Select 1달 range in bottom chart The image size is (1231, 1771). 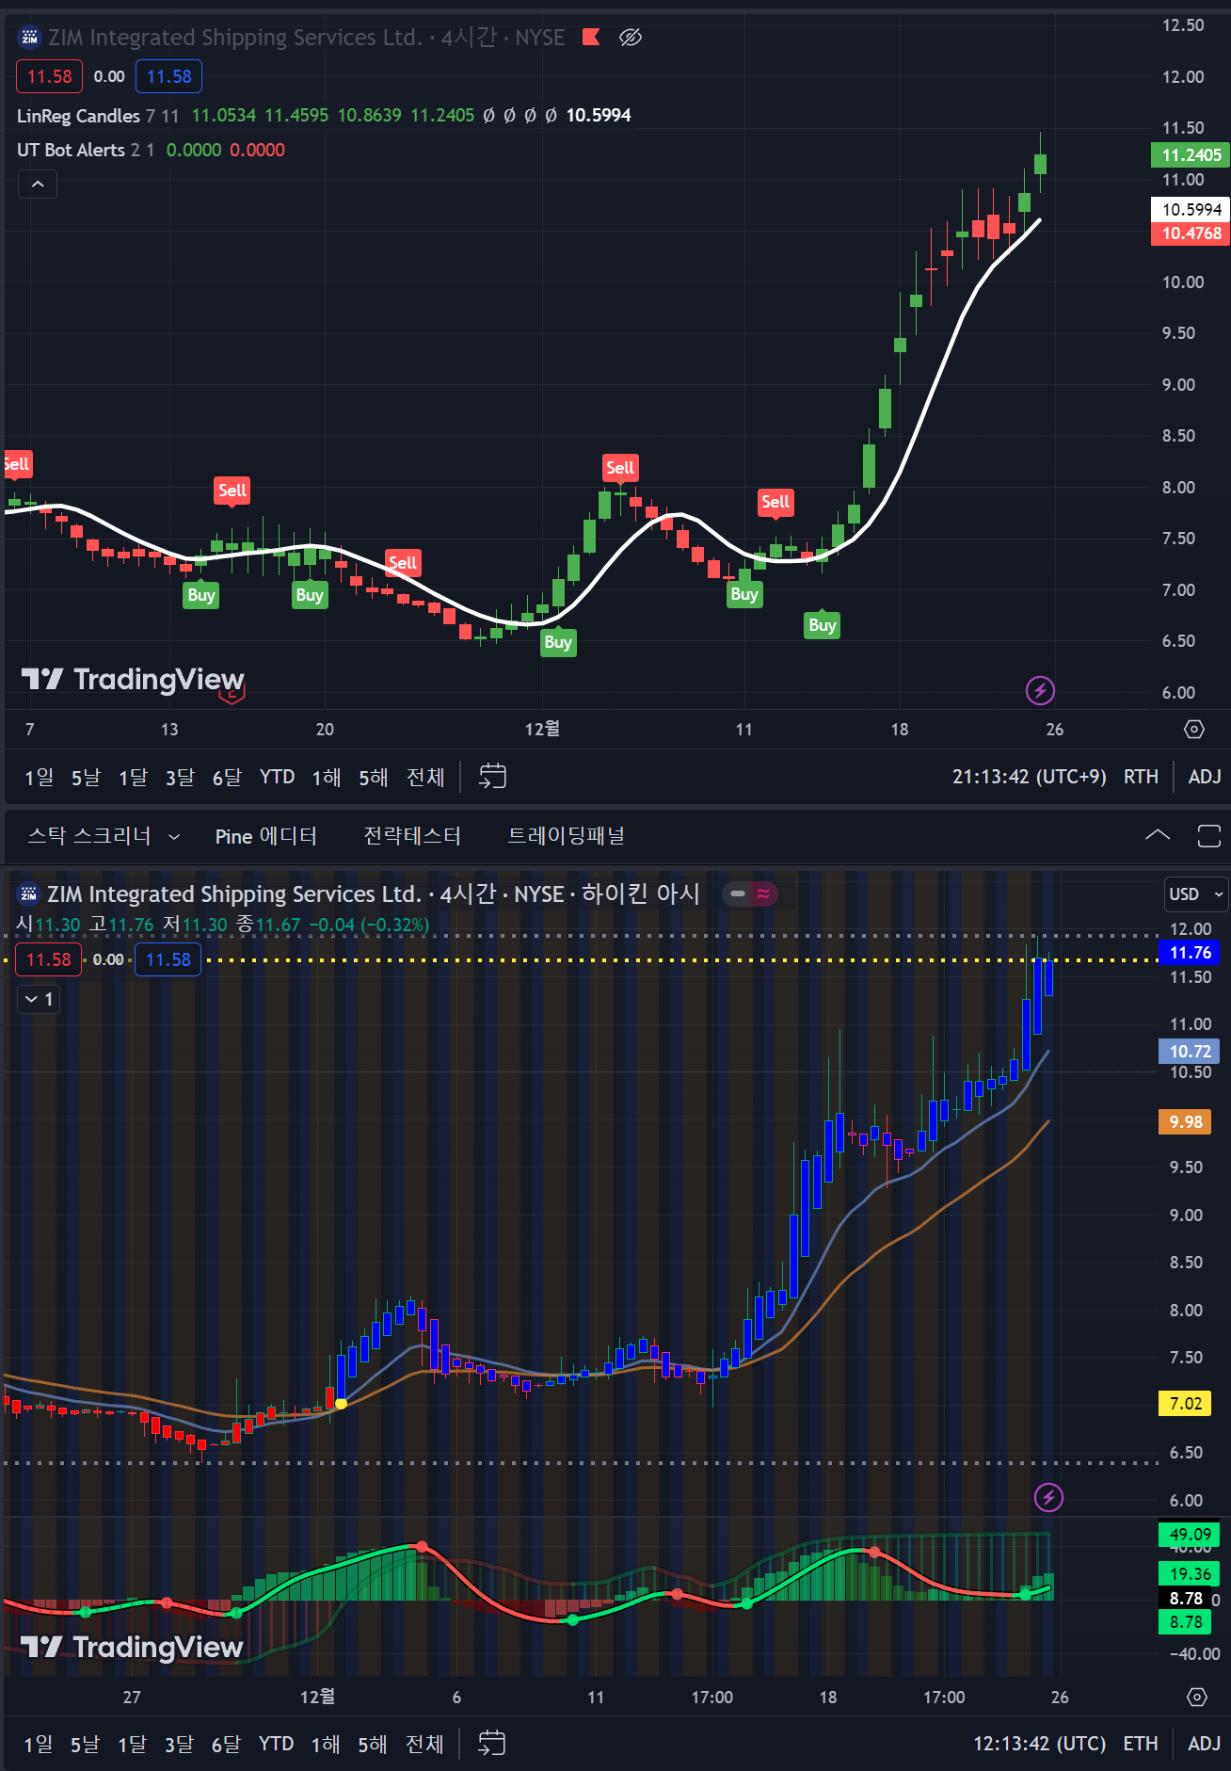click(133, 1745)
